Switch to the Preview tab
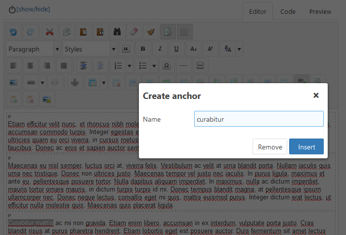 (320, 11)
